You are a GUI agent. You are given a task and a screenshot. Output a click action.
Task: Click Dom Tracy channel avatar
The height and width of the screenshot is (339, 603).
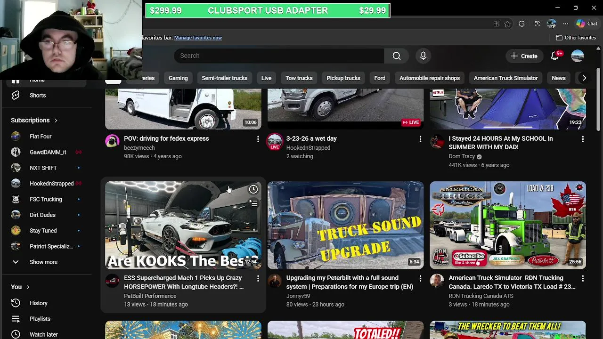click(437, 141)
